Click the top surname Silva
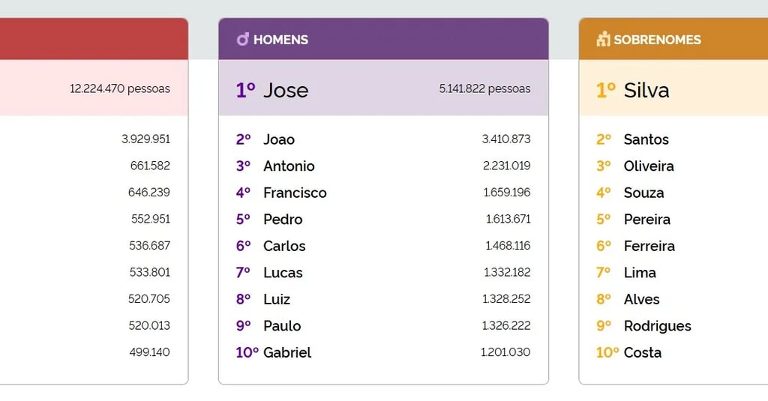Screen dimensions: 768x401 (646, 90)
